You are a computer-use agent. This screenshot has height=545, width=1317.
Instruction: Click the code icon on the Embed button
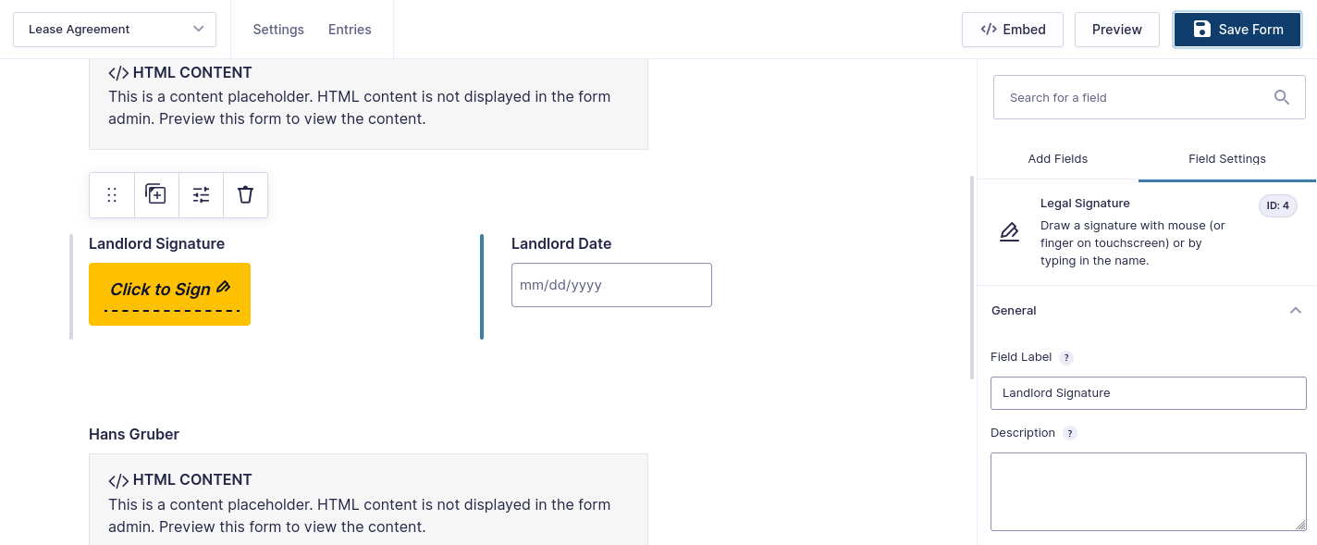pyautogui.click(x=988, y=29)
